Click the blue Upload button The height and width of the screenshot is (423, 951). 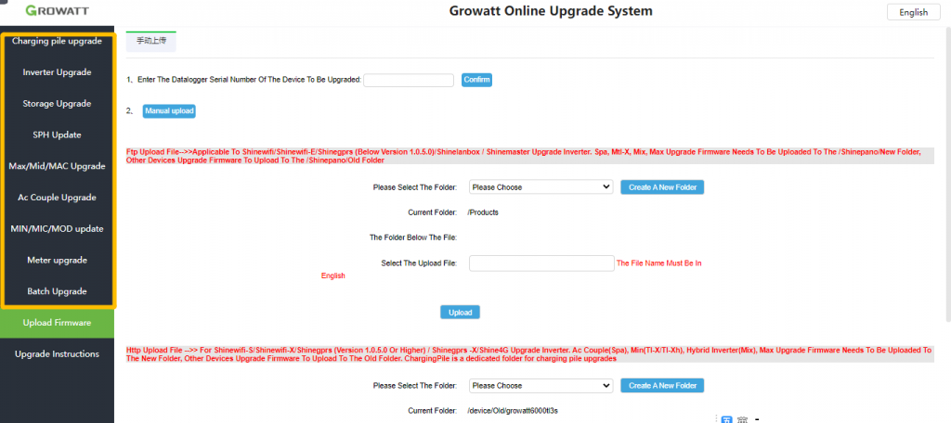tap(461, 312)
